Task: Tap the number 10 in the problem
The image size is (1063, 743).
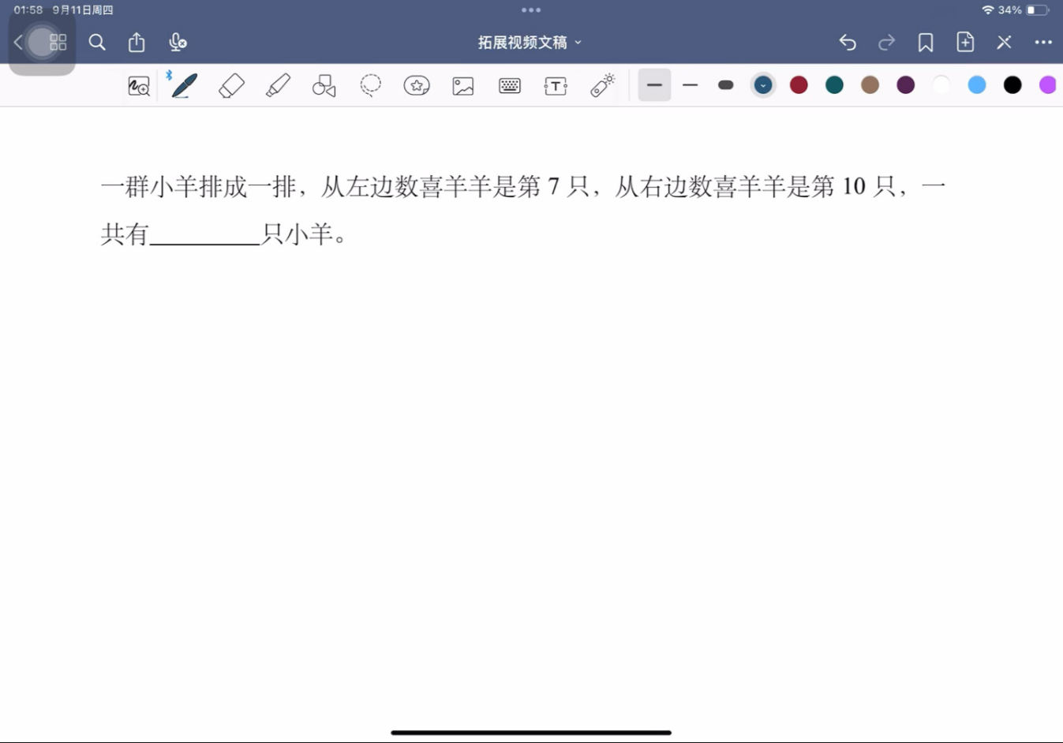Action: click(854, 187)
